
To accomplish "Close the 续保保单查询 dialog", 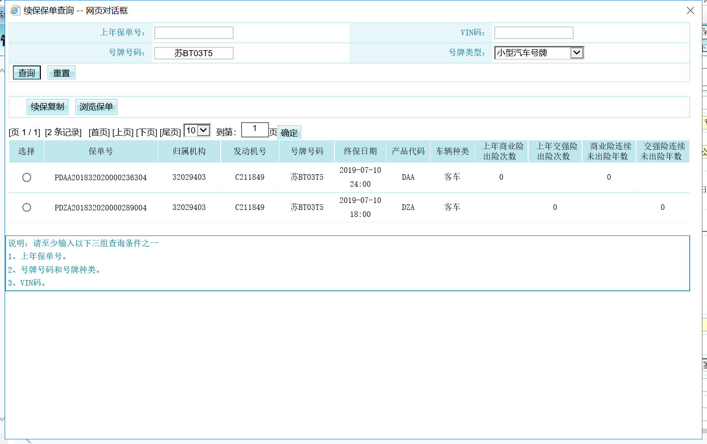I will (690, 11).
